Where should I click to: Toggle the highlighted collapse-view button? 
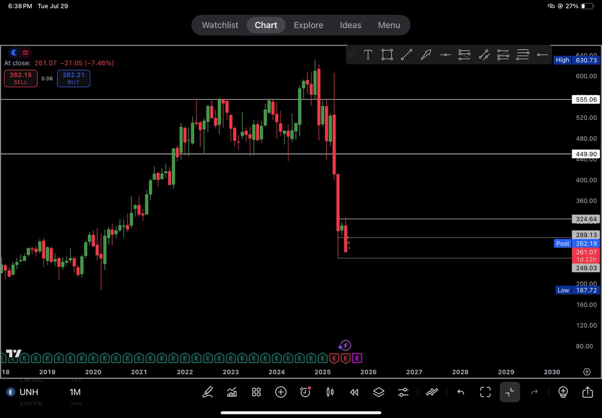[510, 392]
